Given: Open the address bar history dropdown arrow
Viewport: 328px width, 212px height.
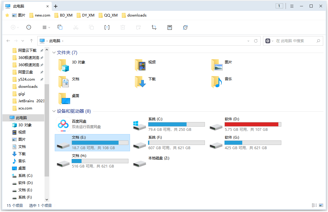Looking at the screenshot, I should pyautogui.click(x=248, y=41).
